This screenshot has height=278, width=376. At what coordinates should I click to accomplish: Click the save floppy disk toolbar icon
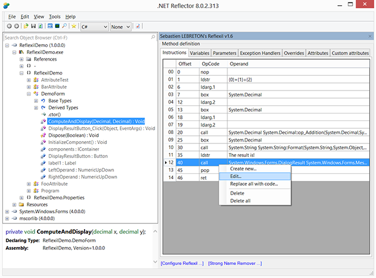tap(33, 26)
